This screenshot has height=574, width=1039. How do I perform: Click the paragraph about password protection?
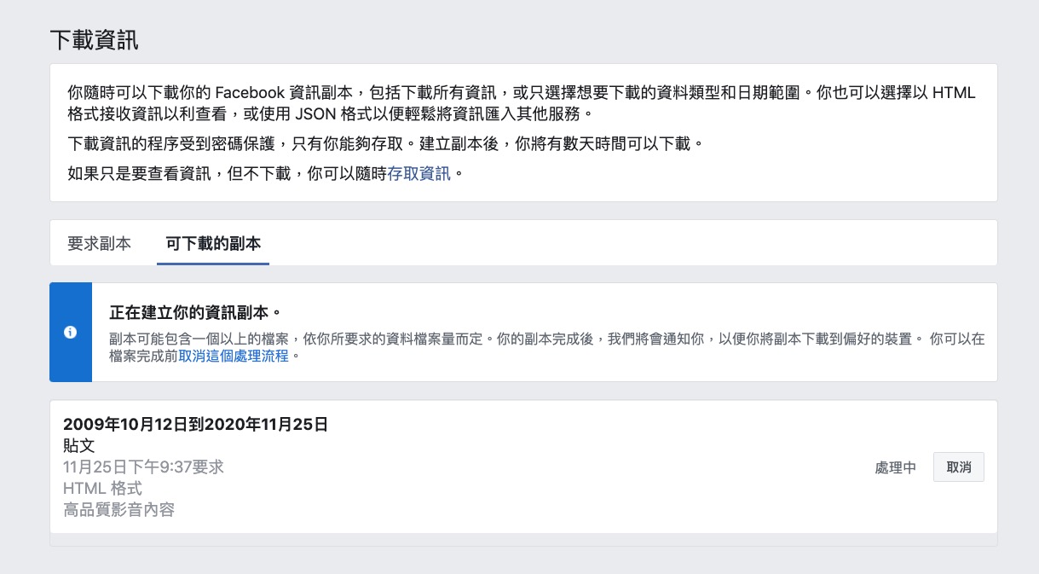point(385,143)
